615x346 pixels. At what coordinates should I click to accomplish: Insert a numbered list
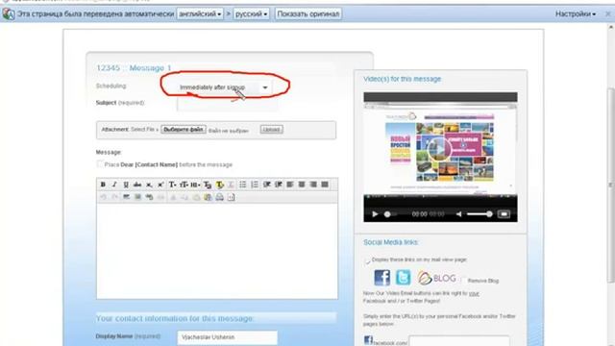point(255,185)
